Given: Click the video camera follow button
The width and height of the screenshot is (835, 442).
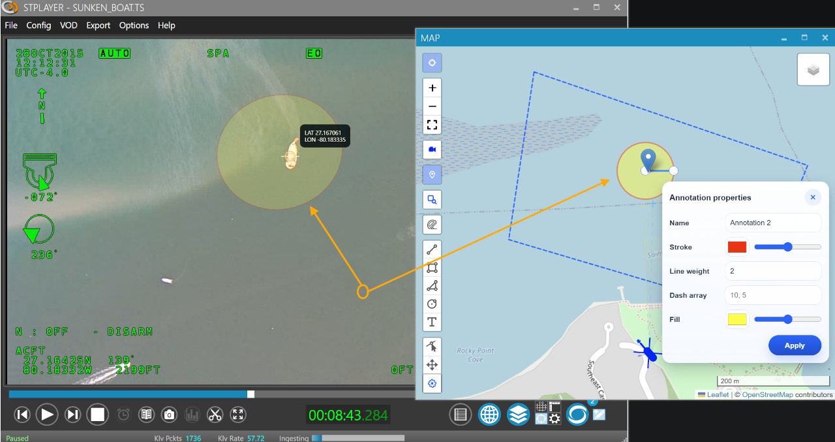Looking at the screenshot, I should (x=432, y=150).
